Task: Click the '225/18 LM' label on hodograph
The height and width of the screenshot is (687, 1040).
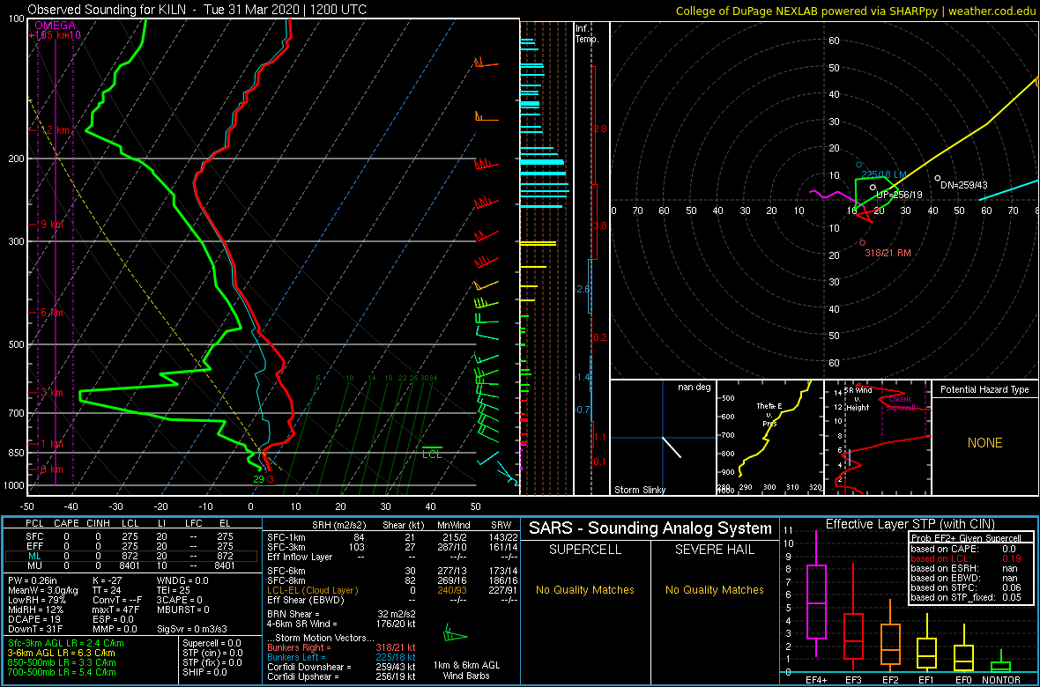Action: click(x=882, y=174)
